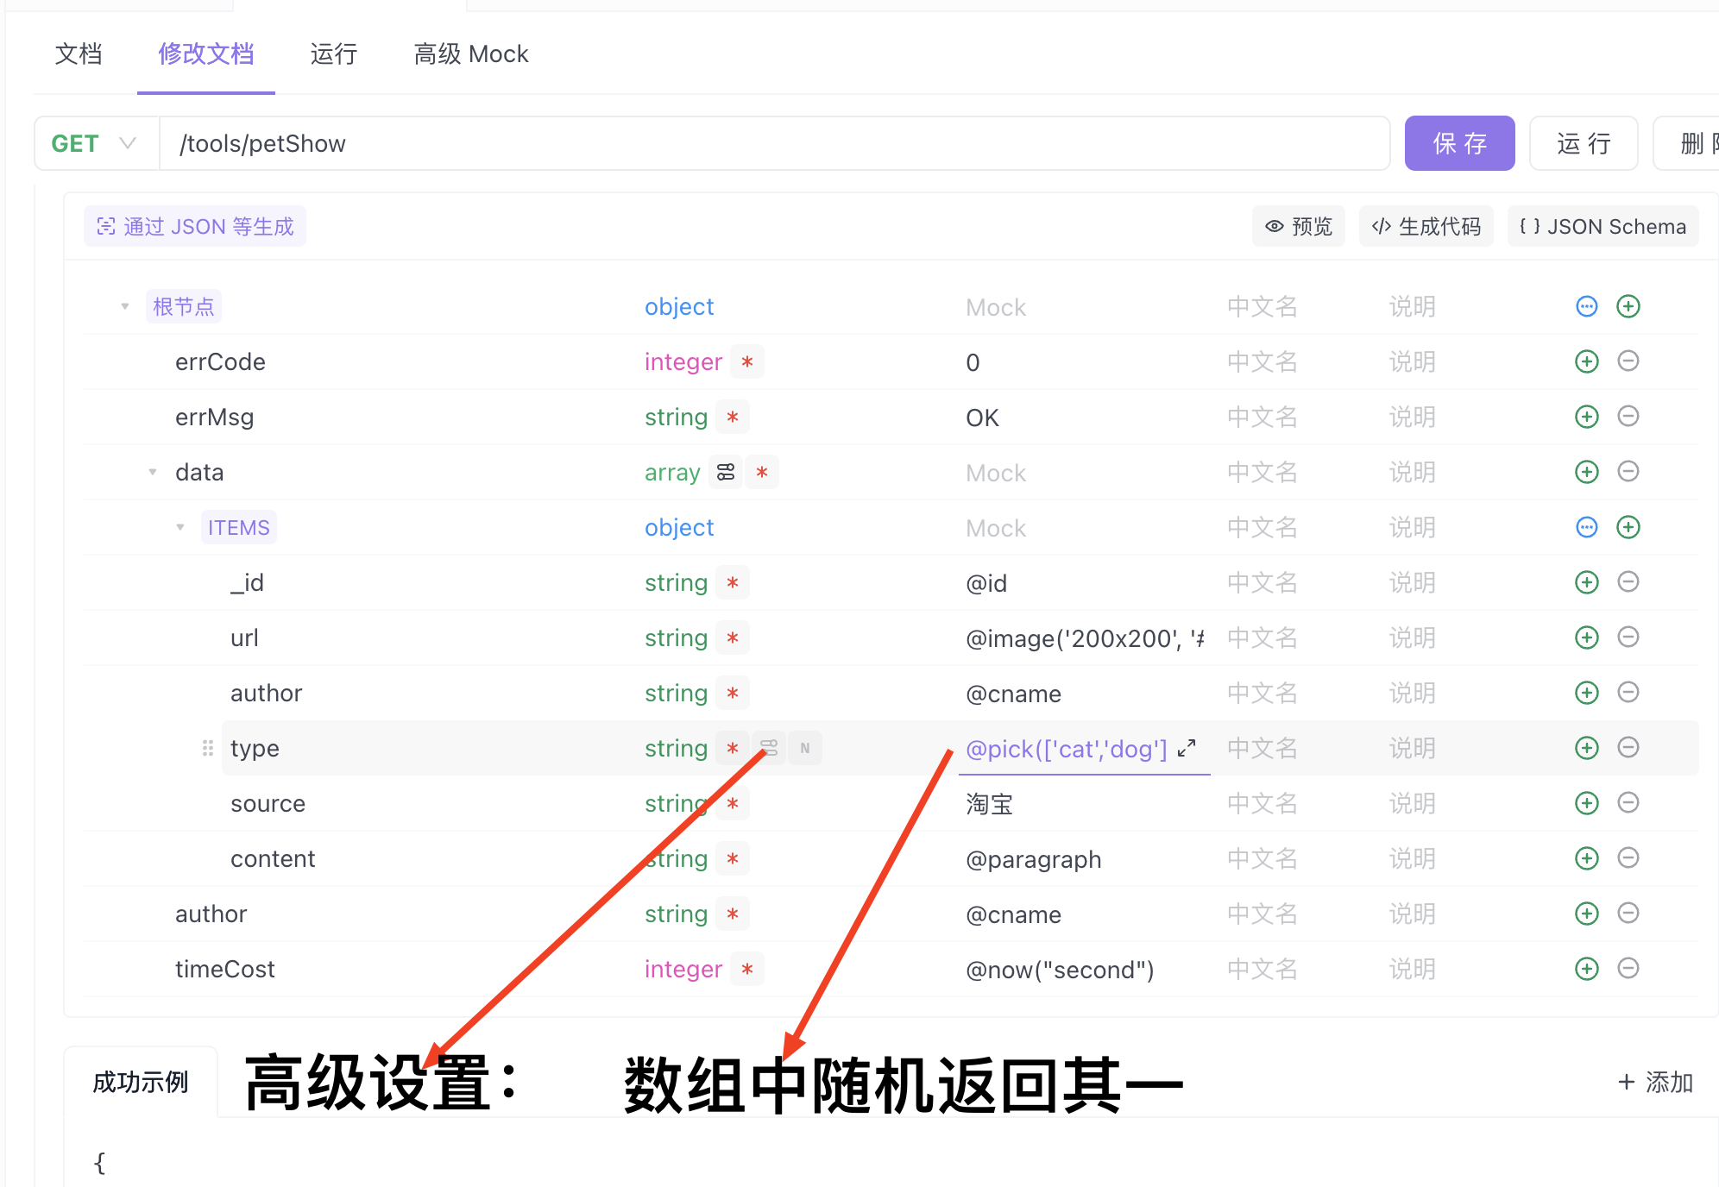The width and height of the screenshot is (1719, 1187).
Task: Grab the drag handle of the type row
Action: (207, 748)
